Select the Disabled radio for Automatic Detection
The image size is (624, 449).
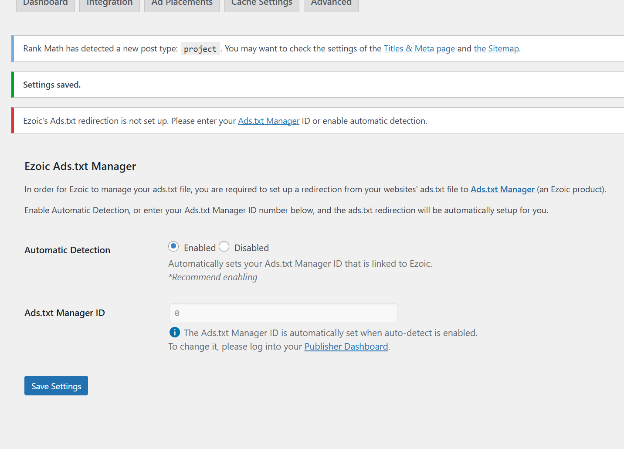pyautogui.click(x=224, y=247)
